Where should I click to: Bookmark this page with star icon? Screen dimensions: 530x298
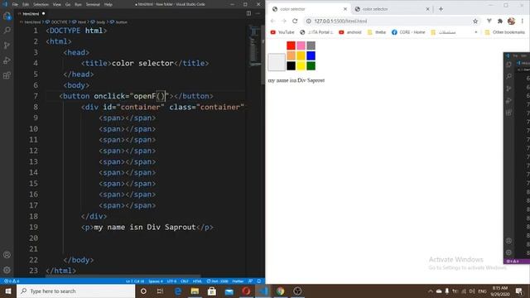pyautogui.click(x=475, y=21)
